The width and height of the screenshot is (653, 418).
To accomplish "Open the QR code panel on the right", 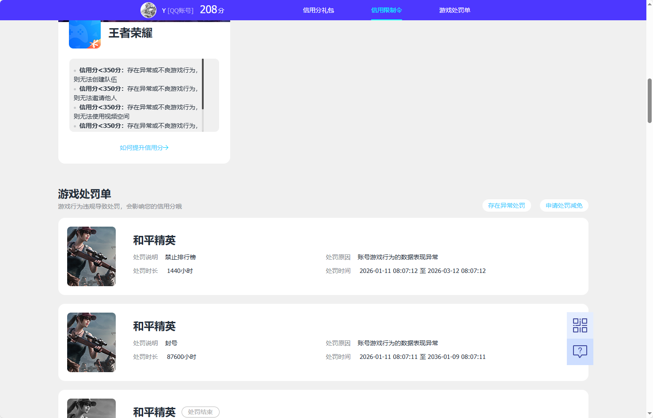I will 580,325.
